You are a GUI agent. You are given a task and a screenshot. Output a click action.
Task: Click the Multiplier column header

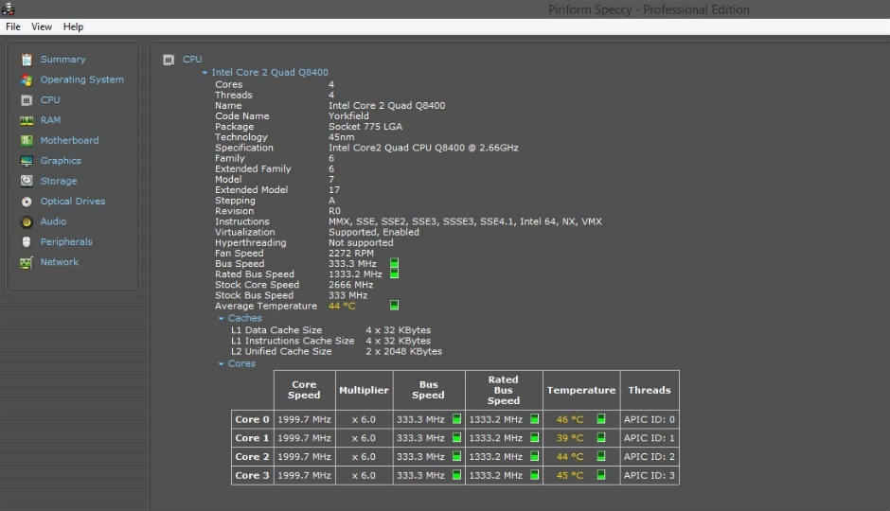[x=364, y=390]
